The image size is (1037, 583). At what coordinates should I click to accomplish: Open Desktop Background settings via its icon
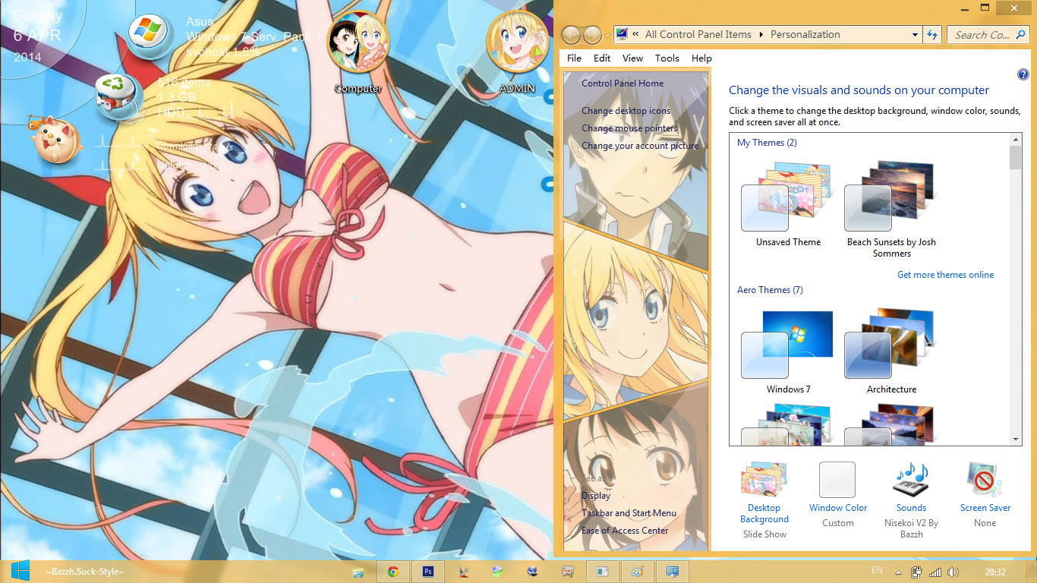[764, 479]
